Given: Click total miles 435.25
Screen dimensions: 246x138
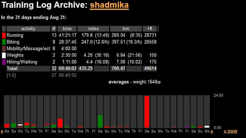Looking at the screenshot, I should pyautogui.click(x=86, y=69).
